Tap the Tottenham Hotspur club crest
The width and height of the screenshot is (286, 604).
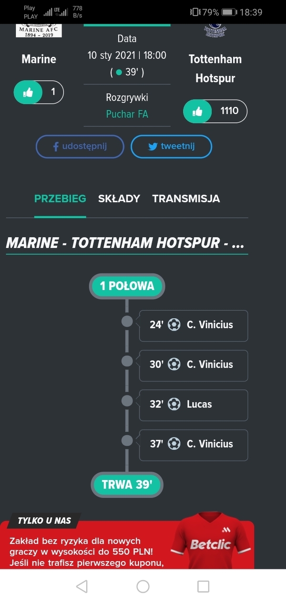(215, 30)
